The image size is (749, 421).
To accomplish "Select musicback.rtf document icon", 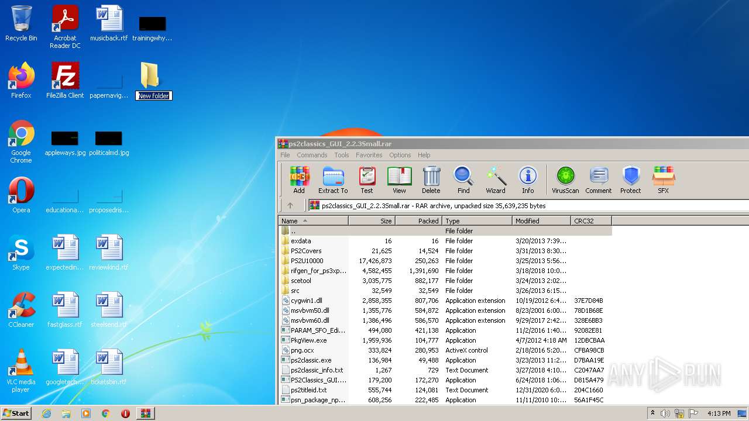I will click(x=109, y=23).
